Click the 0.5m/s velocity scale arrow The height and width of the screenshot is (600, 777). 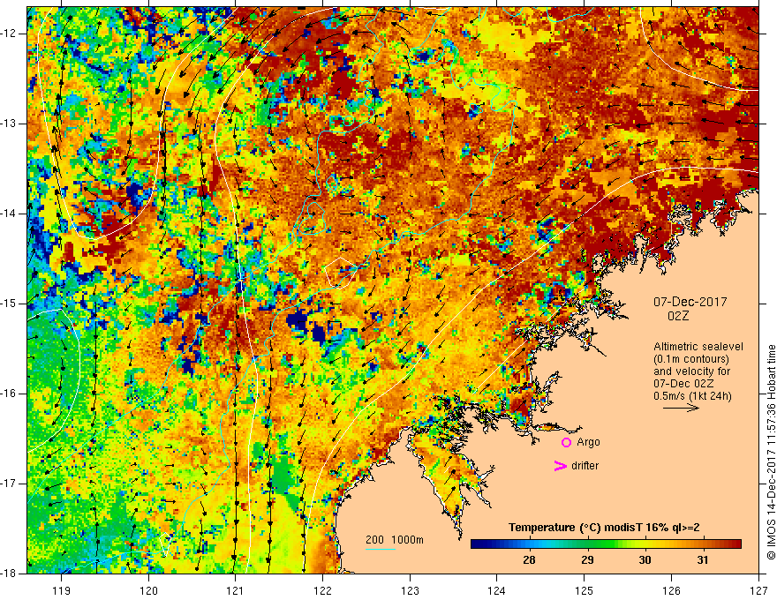[681, 408]
